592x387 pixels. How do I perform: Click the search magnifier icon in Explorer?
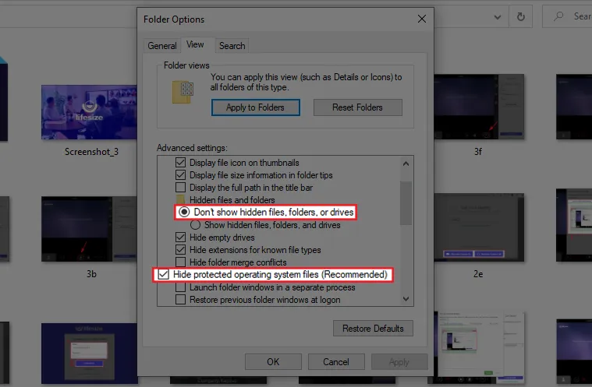pos(558,16)
